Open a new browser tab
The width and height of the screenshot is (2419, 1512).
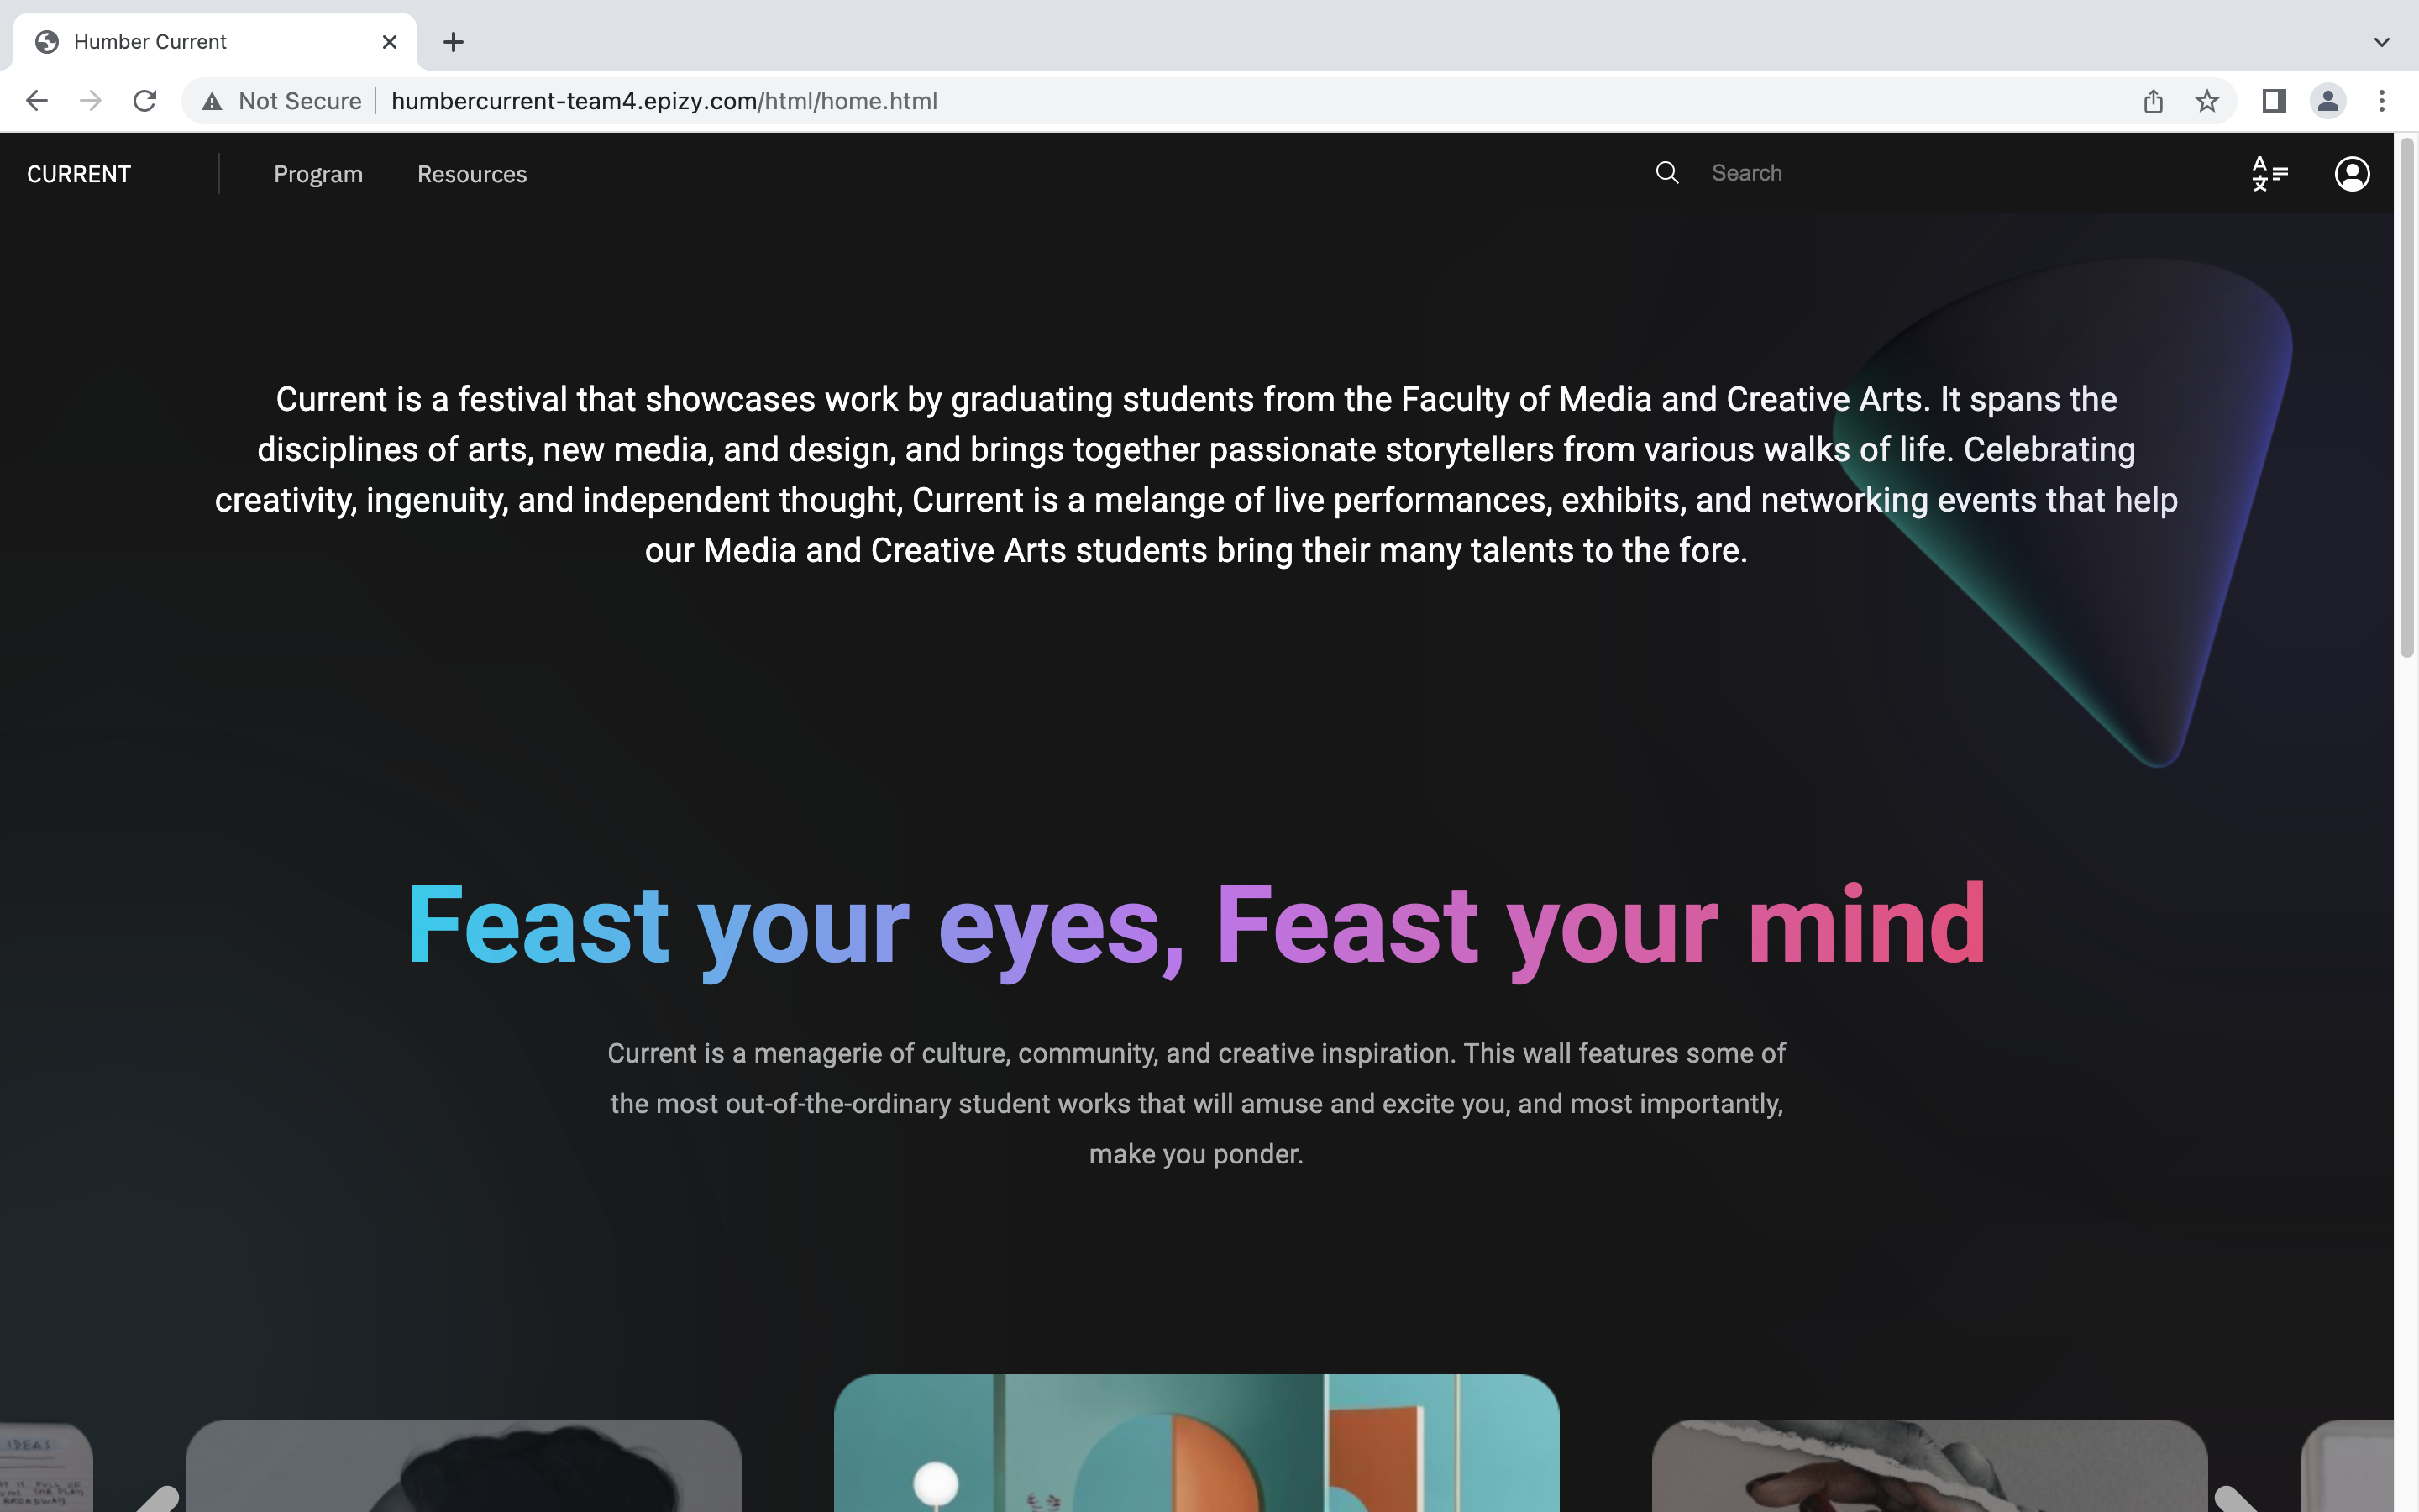pyautogui.click(x=454, y=42)
